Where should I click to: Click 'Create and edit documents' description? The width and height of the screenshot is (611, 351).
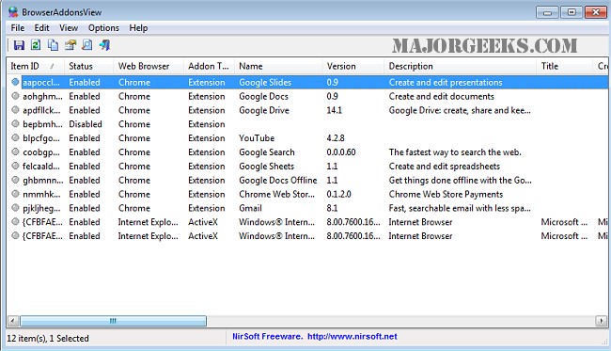pos(441,96)
